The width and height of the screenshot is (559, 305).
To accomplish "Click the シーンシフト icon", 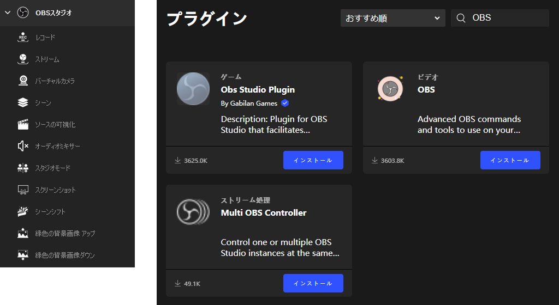I will click(x=23, y=211).
